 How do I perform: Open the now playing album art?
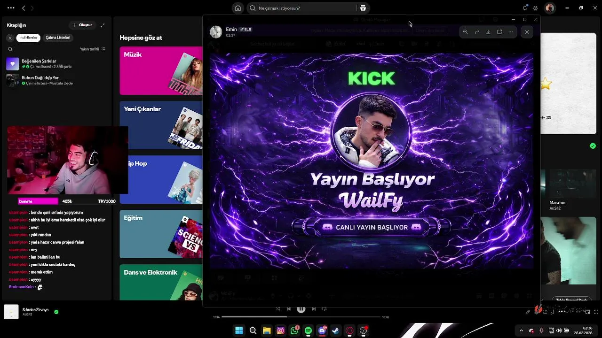coord(11,312)
